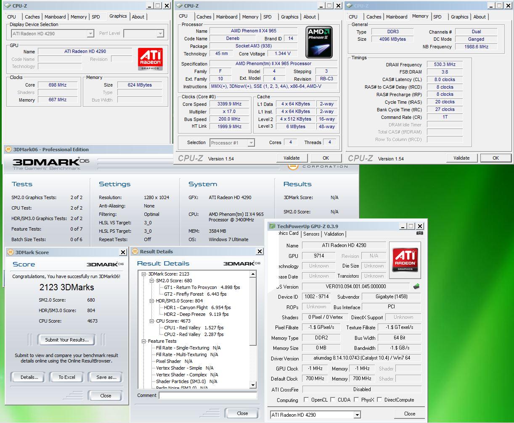Collapse the Feature Tests tree node
Viewport: 514px width, 423px height.
point(144,341)
